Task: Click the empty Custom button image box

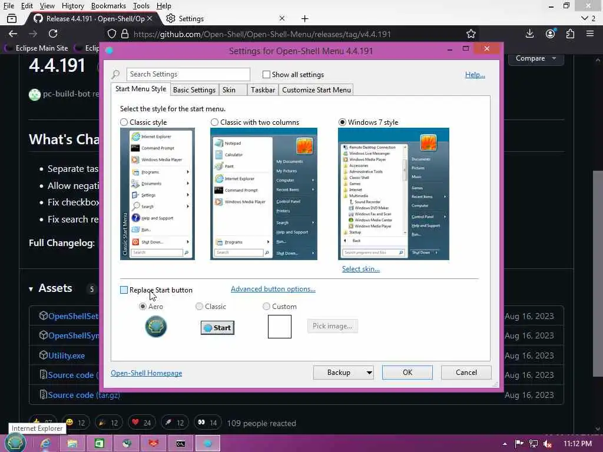Action: tap(280, 326)
